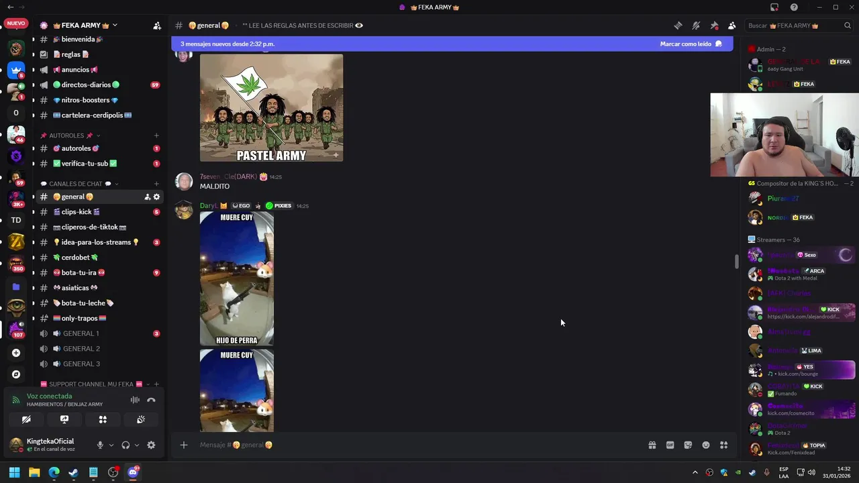
Task: Open the Windows Start menu
Action: tap(14, 472)
